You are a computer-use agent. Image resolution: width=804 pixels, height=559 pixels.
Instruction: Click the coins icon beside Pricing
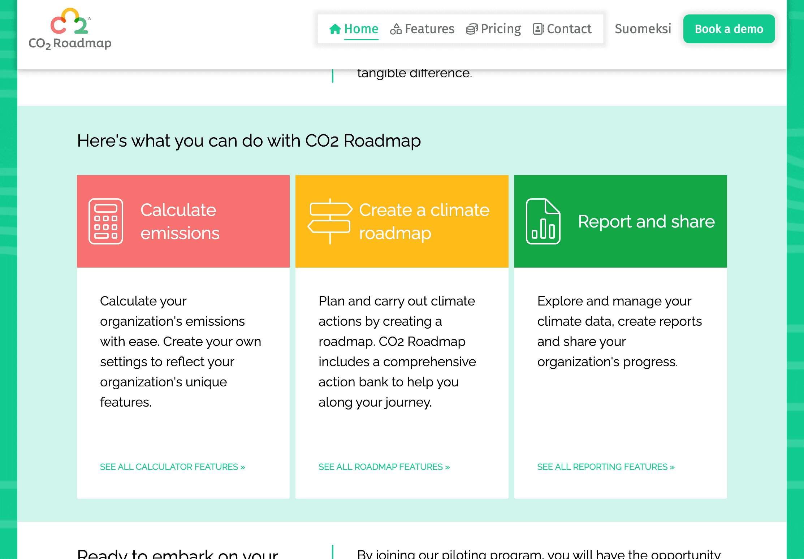[471, 29]
